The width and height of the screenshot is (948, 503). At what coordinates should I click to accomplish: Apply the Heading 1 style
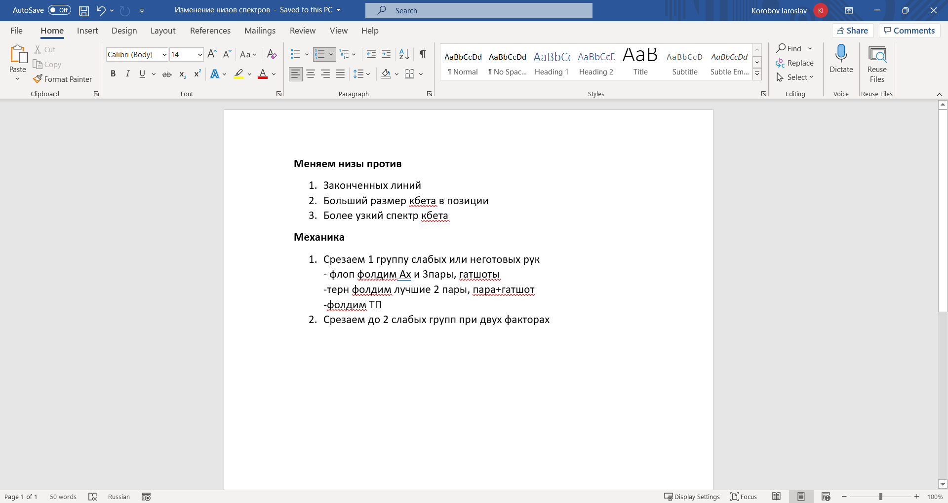[552, 63]
